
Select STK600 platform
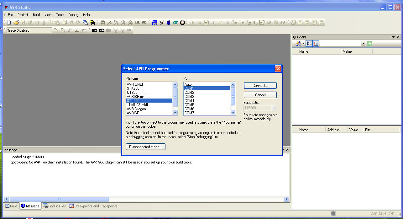[x=149, y=88]
